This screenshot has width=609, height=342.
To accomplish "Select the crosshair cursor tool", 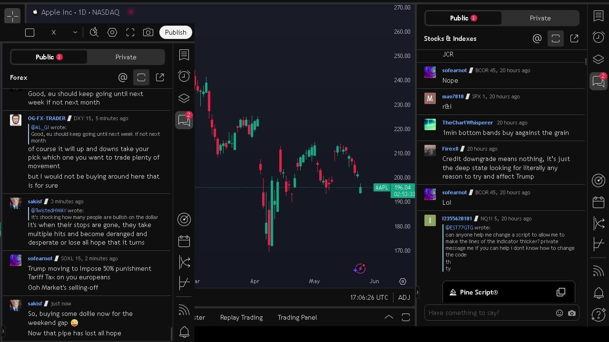I will pos(12,16).
